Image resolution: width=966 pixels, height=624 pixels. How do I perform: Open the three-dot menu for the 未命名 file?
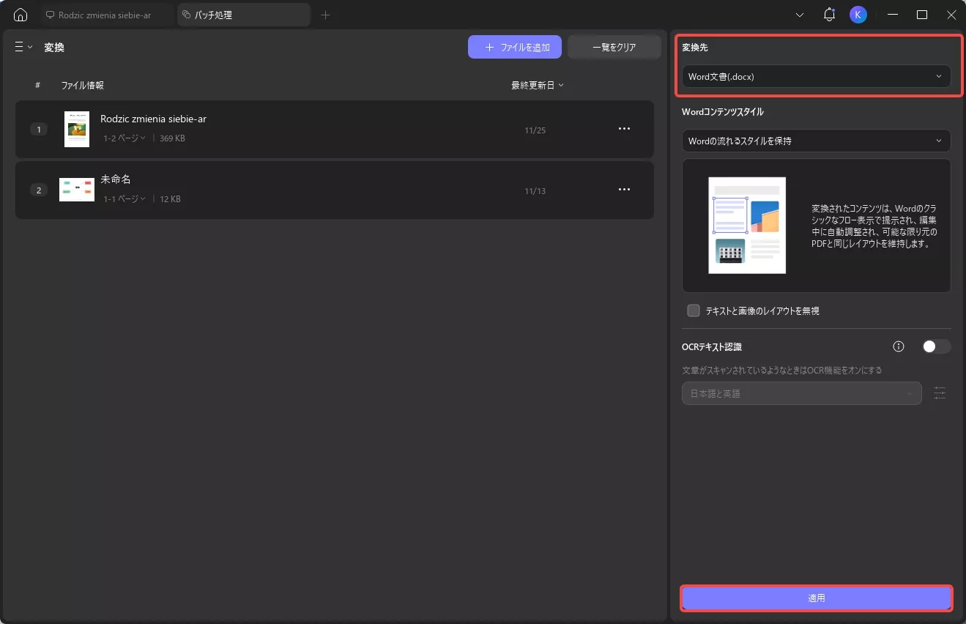(x=624, y=189)
